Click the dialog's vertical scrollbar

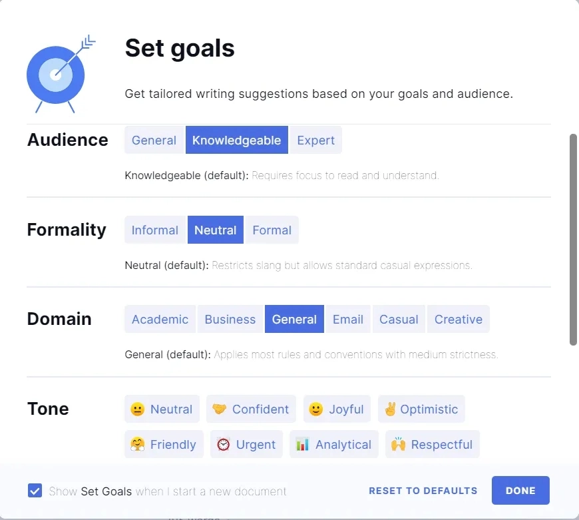click(573, 240)
